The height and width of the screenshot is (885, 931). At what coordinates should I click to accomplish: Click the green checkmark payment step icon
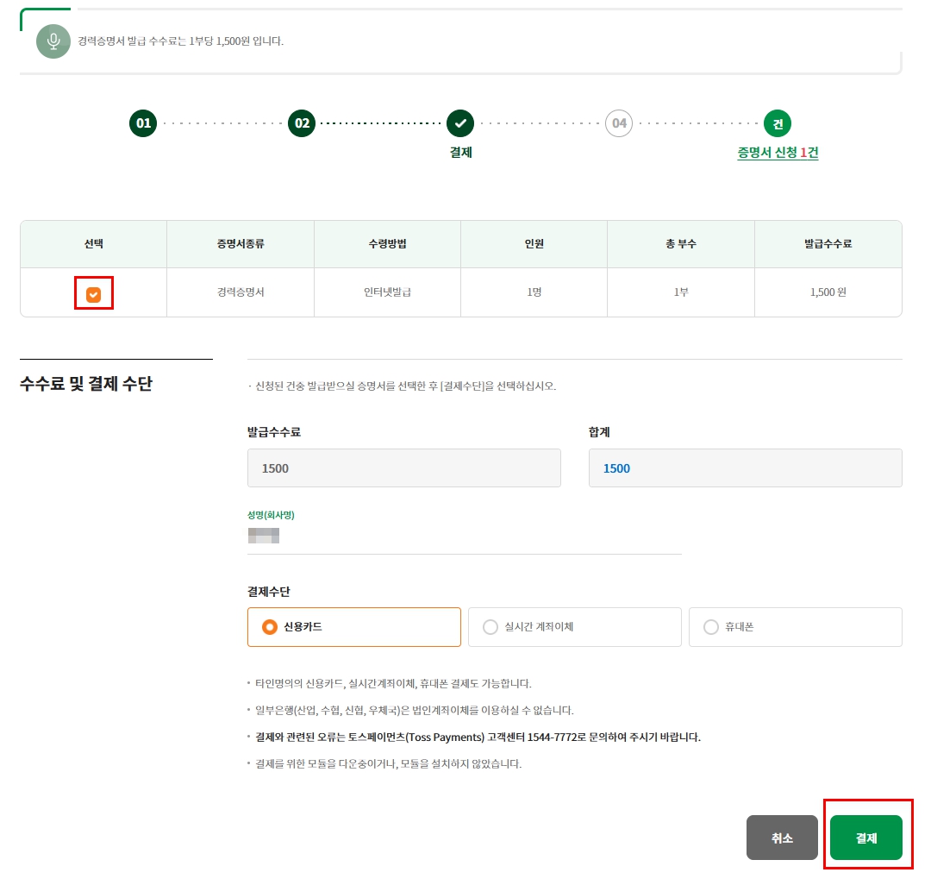coord(460,122)
